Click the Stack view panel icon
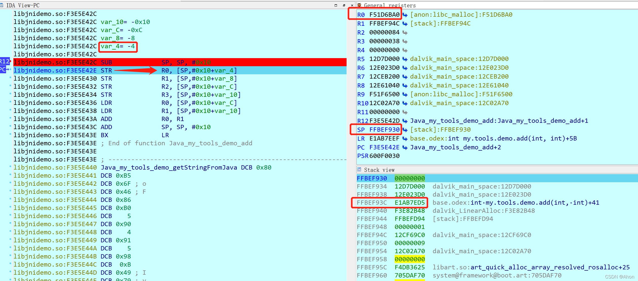Image resolution: width=638 pixels, height=281 pixels. coord(359,170)
